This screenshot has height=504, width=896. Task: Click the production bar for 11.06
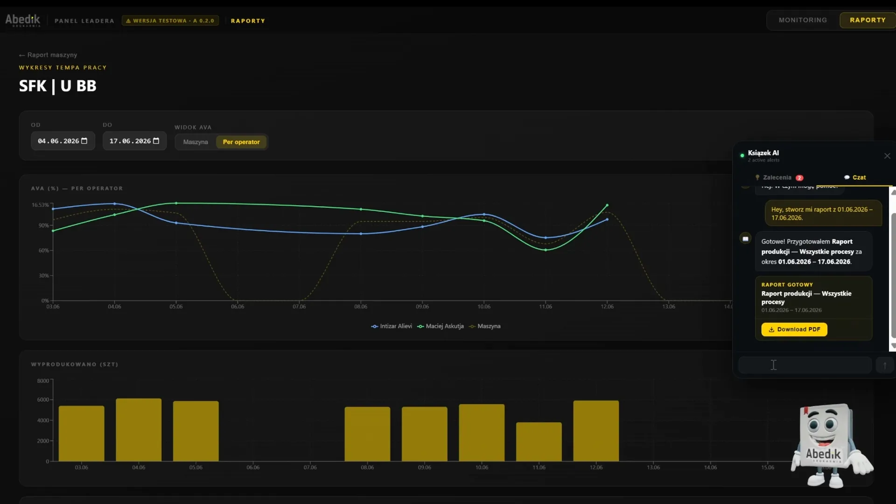(x=539, y=442)
